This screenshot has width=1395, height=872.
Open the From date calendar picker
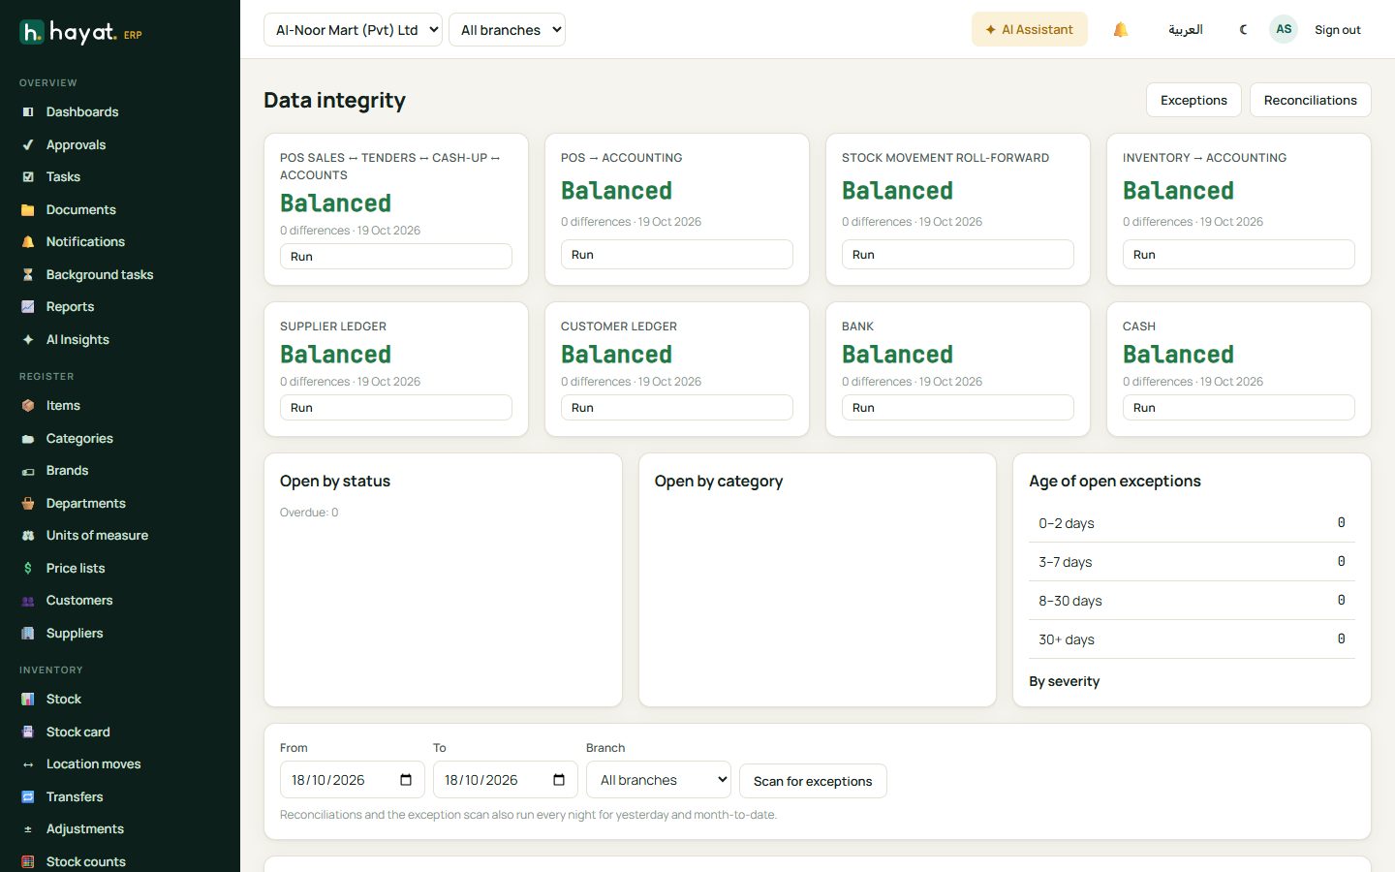click(x=406, y=780)
